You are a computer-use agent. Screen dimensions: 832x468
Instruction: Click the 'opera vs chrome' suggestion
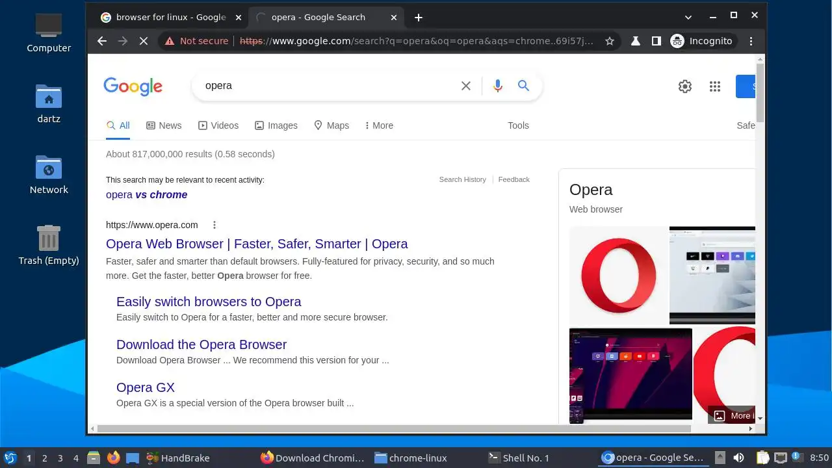coord(146,194)
